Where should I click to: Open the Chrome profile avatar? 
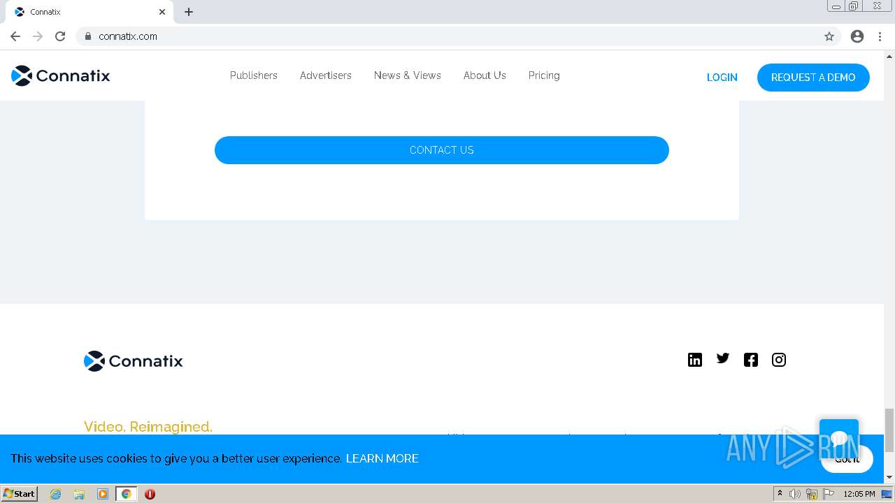[x=857, y=36]
